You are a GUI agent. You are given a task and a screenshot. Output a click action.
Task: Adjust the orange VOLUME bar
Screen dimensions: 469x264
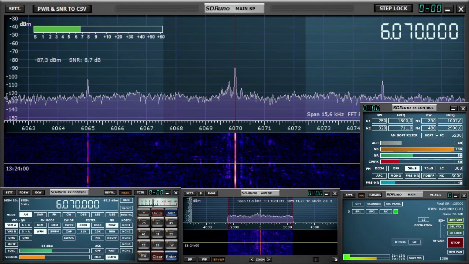(55, 257)
